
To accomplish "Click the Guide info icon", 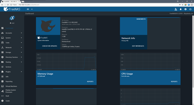I will click(2, 101).
